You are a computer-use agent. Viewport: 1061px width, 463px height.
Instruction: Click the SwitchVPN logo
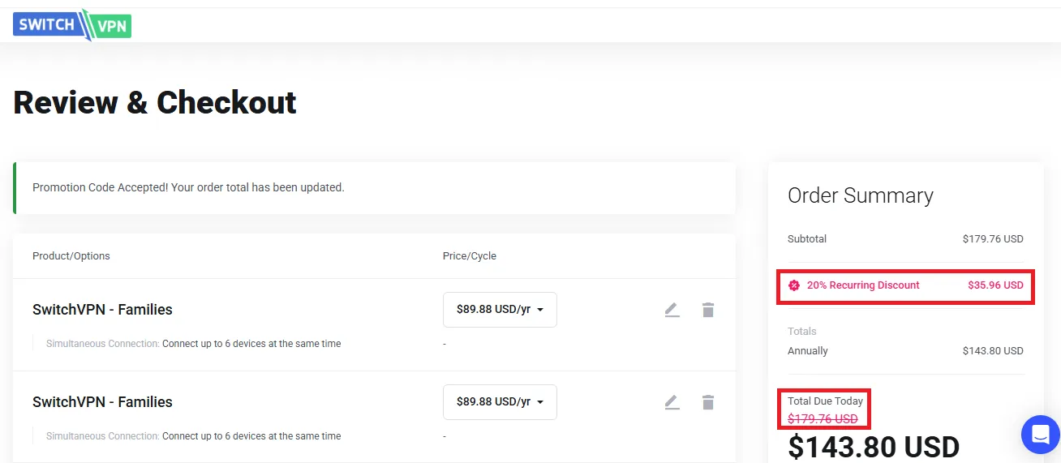72,24
